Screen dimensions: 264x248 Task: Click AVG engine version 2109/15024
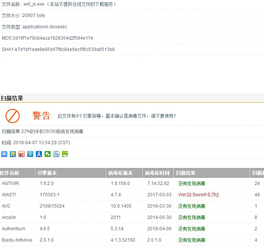pos(52,206)
